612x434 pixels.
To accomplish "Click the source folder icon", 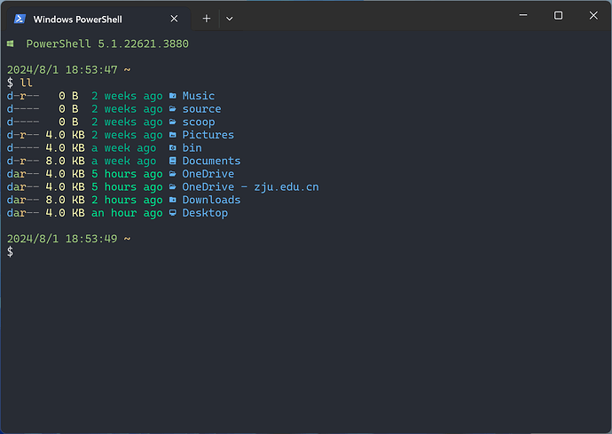I will coord(173,109).
